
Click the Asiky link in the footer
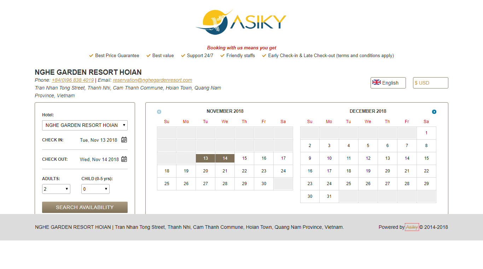(412, 227)
